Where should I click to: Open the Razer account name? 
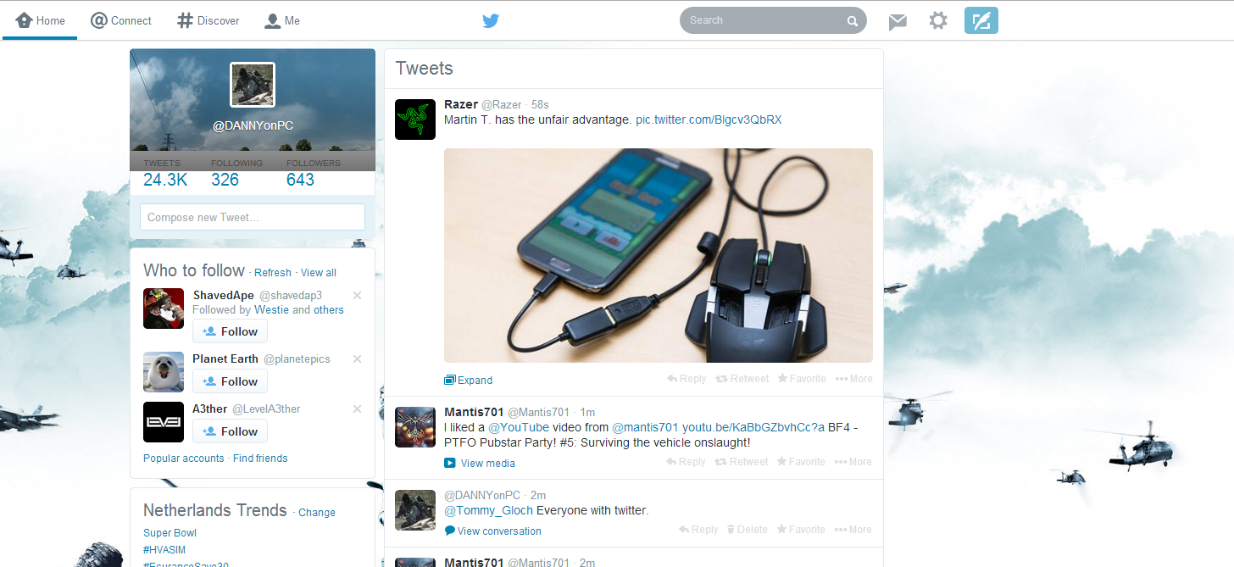coord(461,104)
